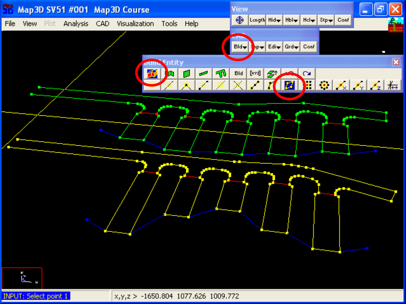Click the axis orientation triad box
The height and width of the screenshot is (304, 406).
(x=22, y=278)
